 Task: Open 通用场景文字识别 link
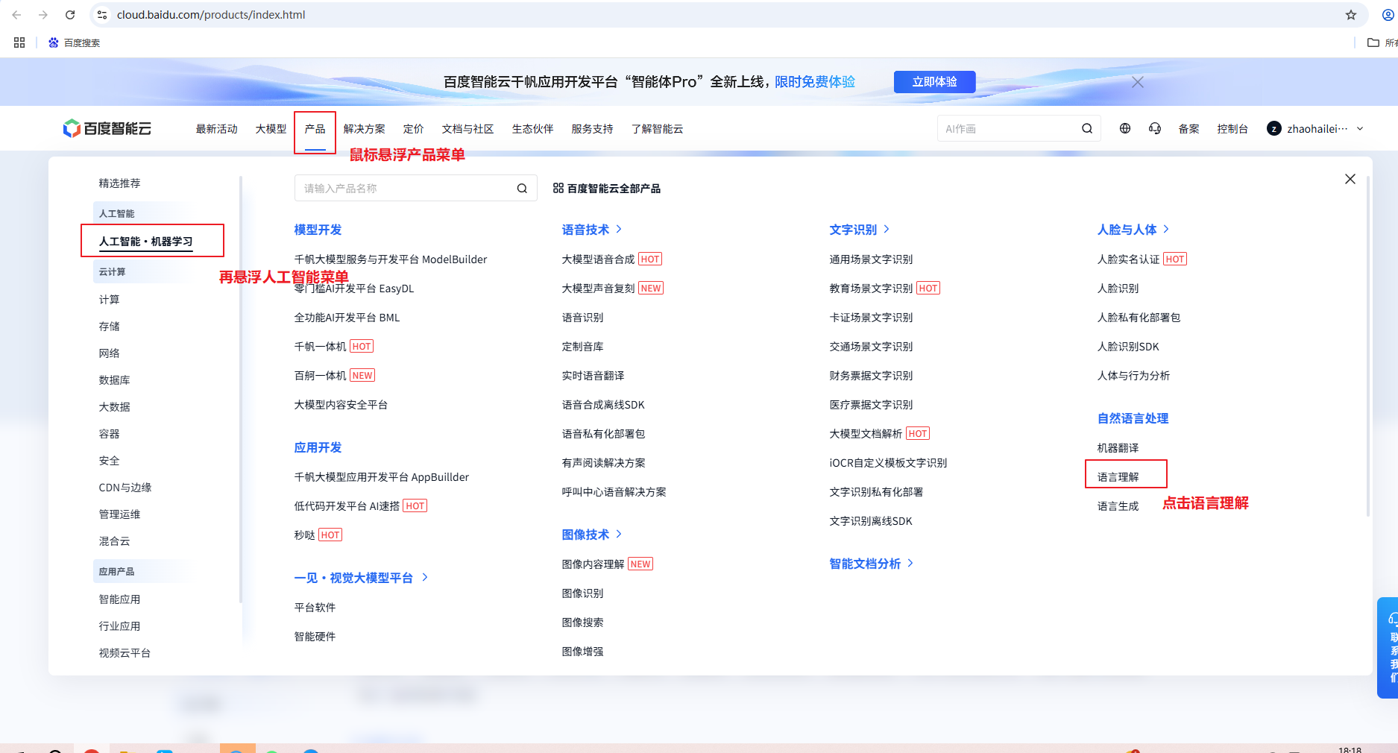pyautogui.click(x=872, y=259)
